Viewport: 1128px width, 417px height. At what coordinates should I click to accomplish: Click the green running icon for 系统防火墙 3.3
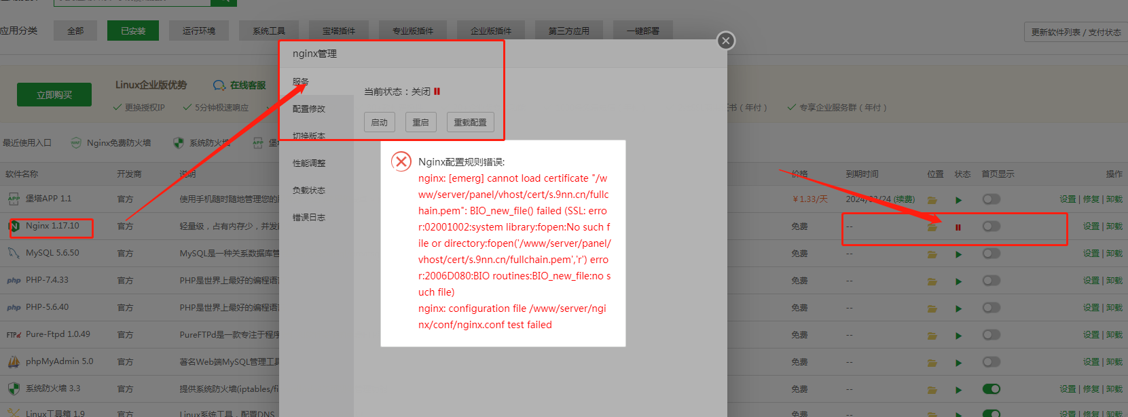[x=958, y=390]
